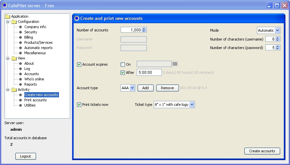Open Print accounts activity
Screen dimensions: 290x165
(x=35, y=100)
